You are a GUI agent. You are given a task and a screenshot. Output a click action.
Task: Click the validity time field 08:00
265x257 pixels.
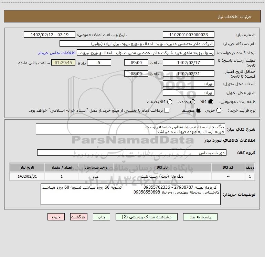point(136,74)
